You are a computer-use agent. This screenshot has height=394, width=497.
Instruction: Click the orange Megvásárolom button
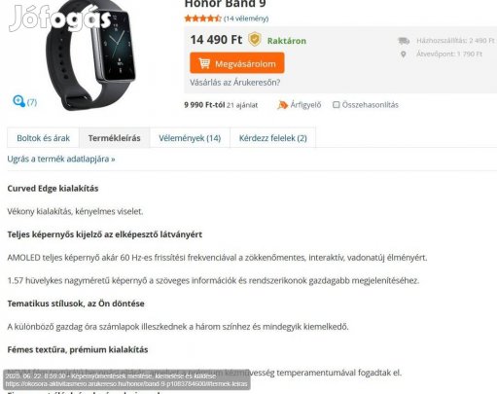[237, 63]
